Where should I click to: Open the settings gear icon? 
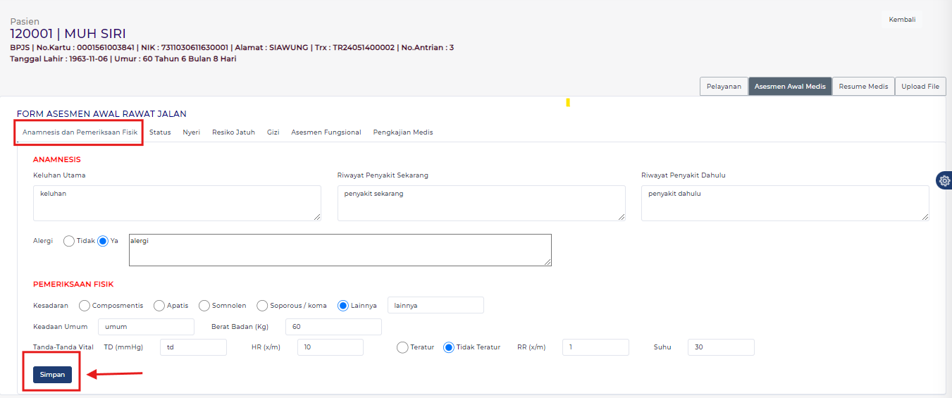click(x=944, y=181)
